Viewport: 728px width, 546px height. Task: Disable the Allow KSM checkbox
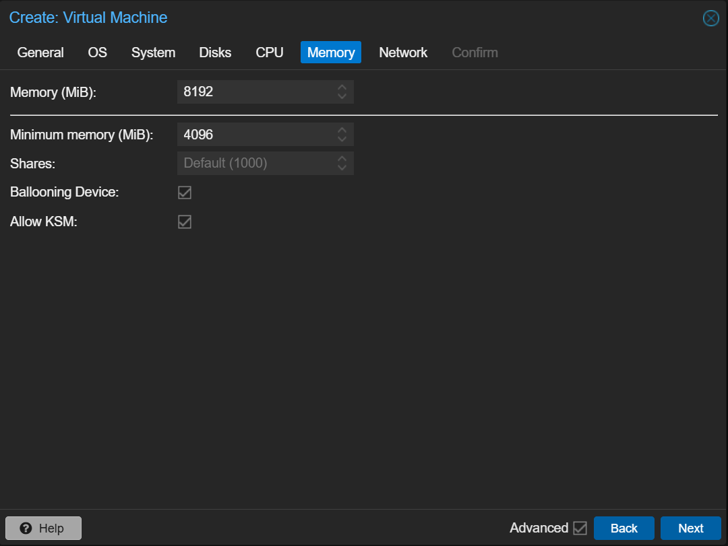185,221
